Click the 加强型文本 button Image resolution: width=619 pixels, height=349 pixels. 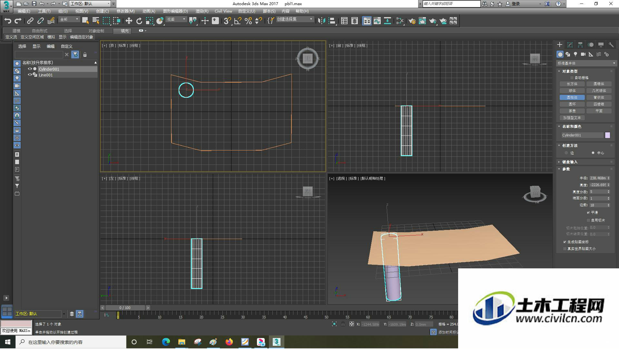[x=572, y=118]
